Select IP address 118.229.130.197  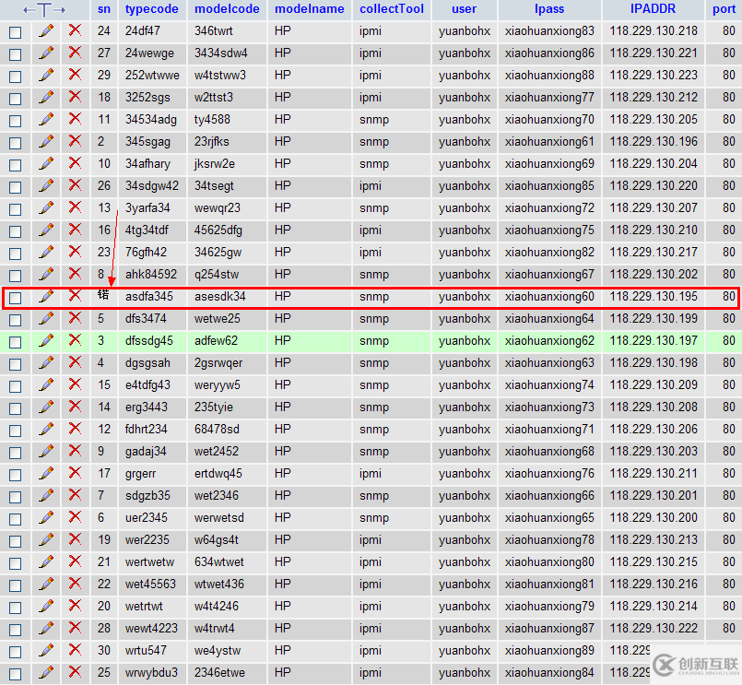654,340
